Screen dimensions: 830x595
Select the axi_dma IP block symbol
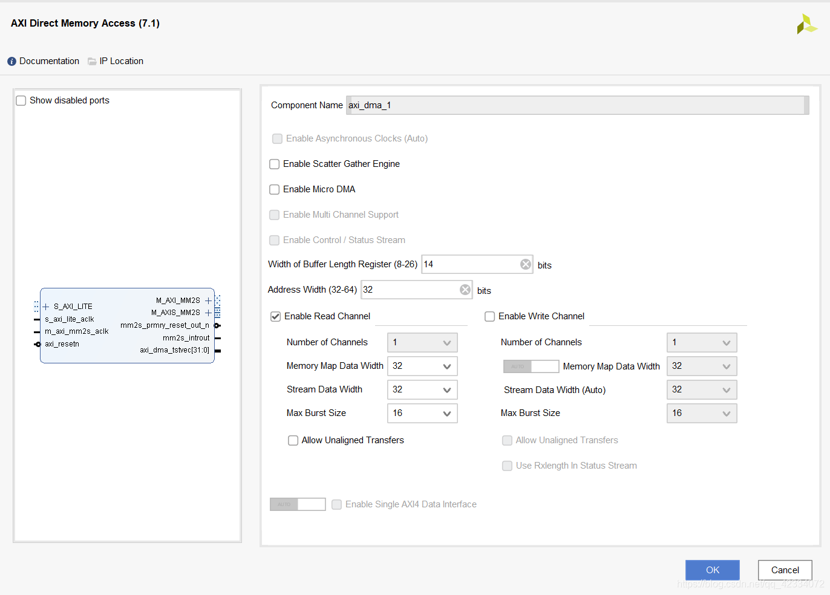[x=127, y=325]
